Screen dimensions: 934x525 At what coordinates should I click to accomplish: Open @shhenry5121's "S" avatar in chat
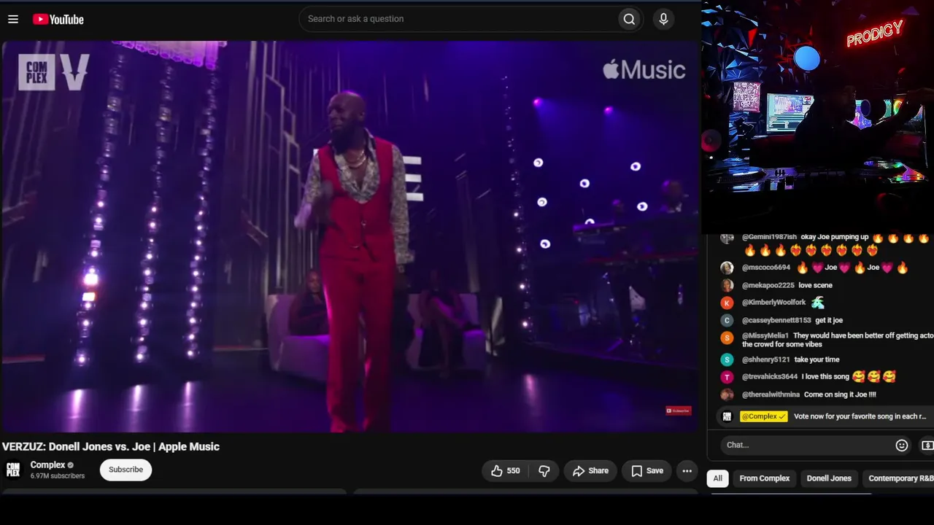tap(727, 359)
